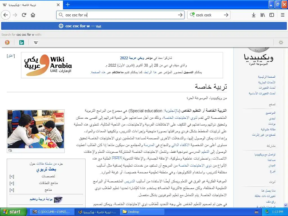Click the enlarge image icon under the photo
Screen dimensions: 288x216
pyautogui.click(x=10, y=150)
